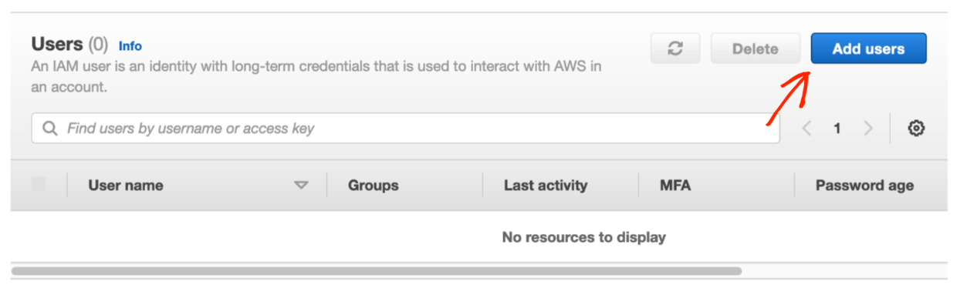This screenshot has width=957, height=308.
Task: Tick the select-all users checkbox
Action: pyautogui.click(x=39, y=184)
